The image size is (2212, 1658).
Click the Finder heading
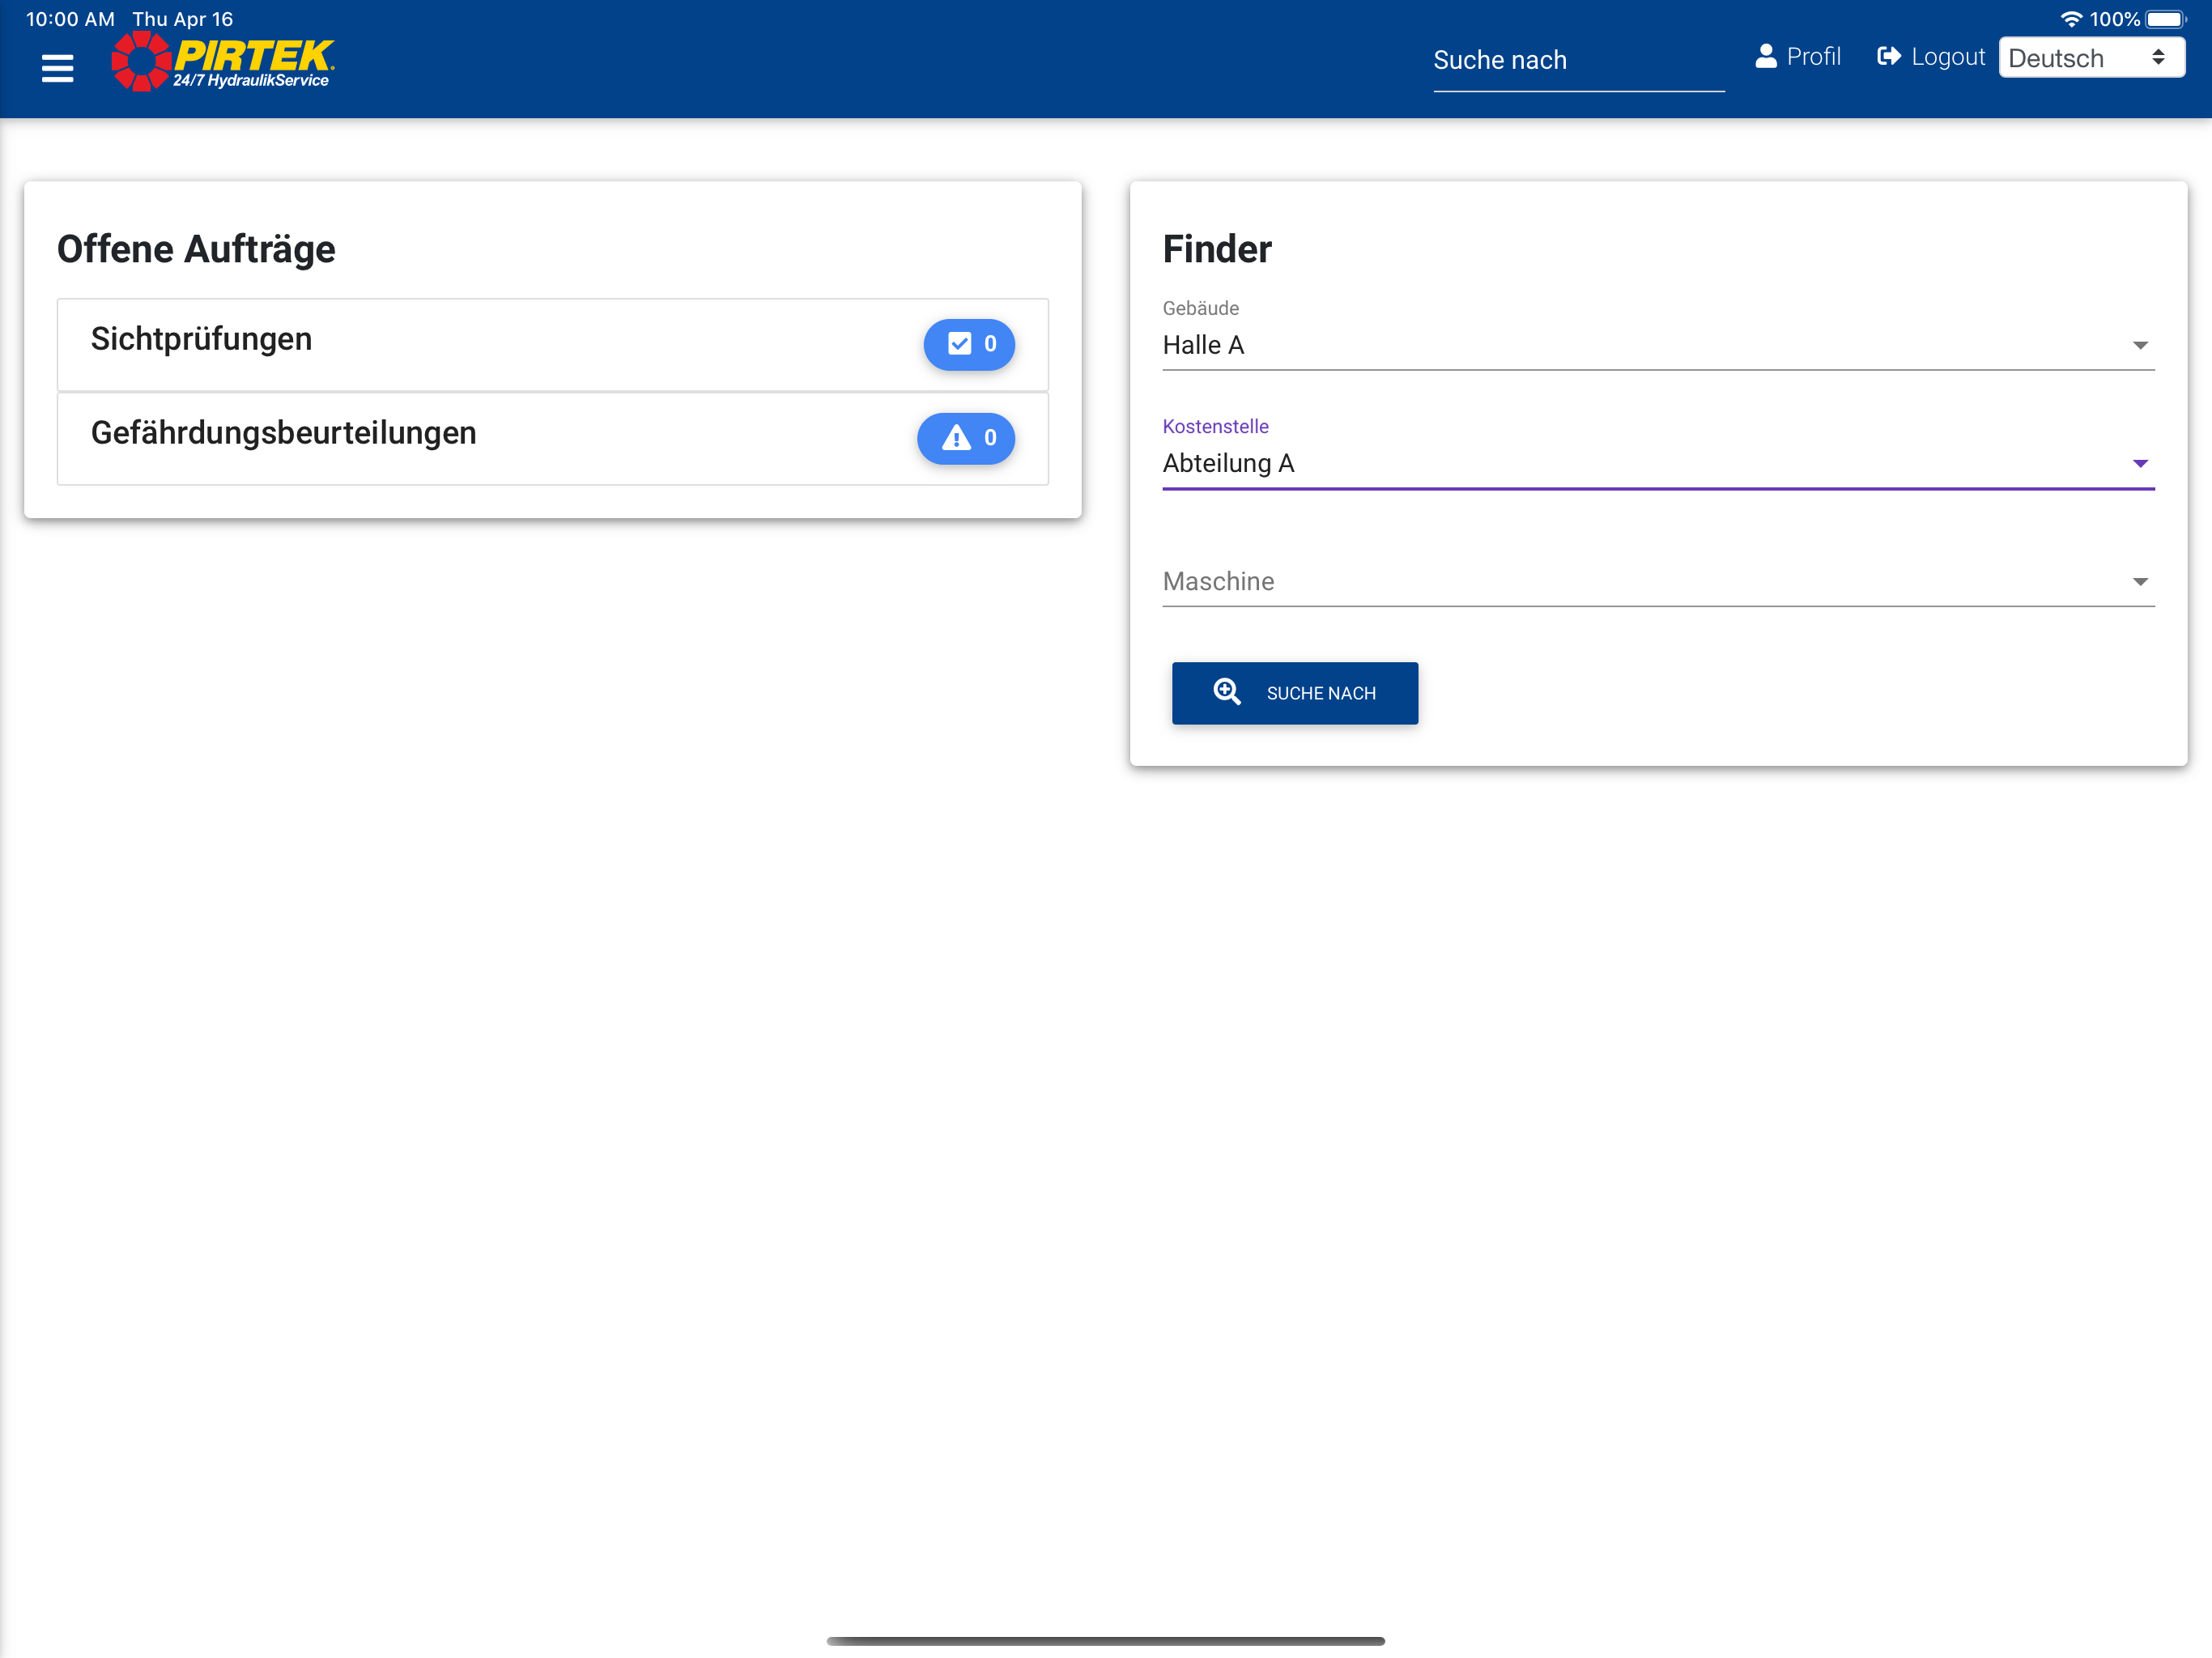point(1216,249)
